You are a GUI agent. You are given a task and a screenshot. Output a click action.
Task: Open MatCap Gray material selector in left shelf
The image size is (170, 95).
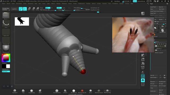[x=6, y=49]
